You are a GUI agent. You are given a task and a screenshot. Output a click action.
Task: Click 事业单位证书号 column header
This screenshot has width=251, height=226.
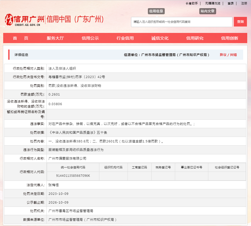(x=192, y=167)
